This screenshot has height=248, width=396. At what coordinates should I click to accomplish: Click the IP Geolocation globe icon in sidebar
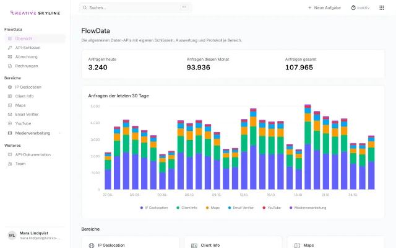pos(10,87)
